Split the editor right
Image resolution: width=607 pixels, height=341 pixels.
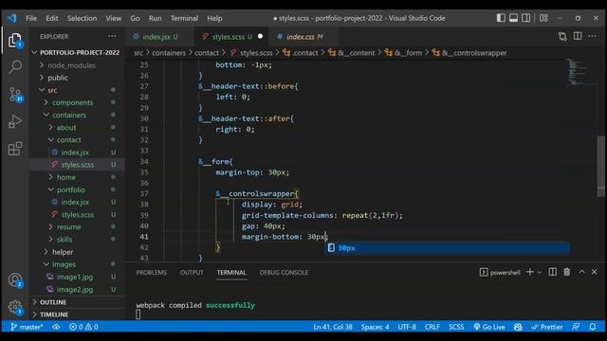click(x=578, y=36)
